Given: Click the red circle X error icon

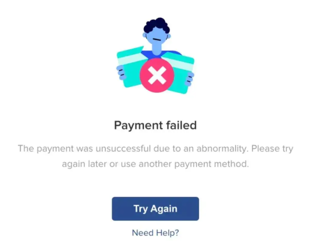Looking at the screenshot, I should (x=157, y=75).
